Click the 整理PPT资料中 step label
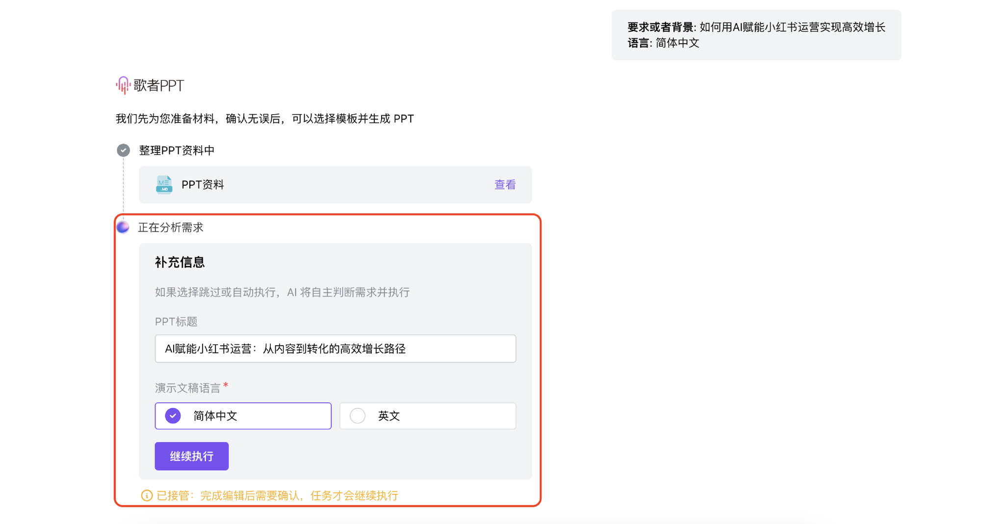This screenshot has height=524, width=981. (x=177, y=150)
